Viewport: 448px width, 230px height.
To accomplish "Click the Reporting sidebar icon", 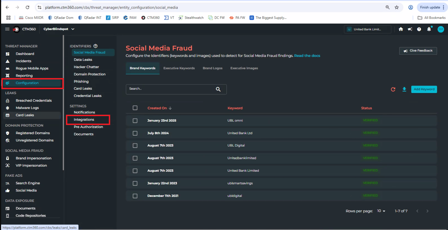I will point(8,76).
